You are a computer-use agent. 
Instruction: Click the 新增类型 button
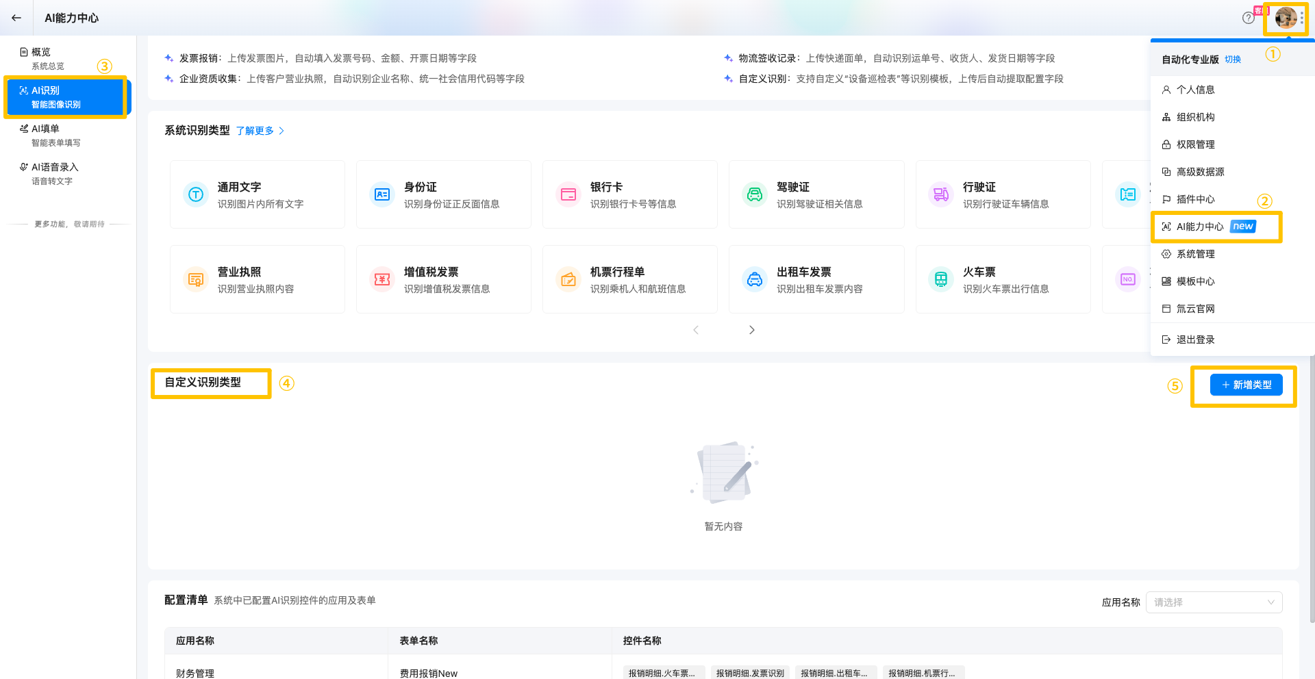tap(1246, 385)
